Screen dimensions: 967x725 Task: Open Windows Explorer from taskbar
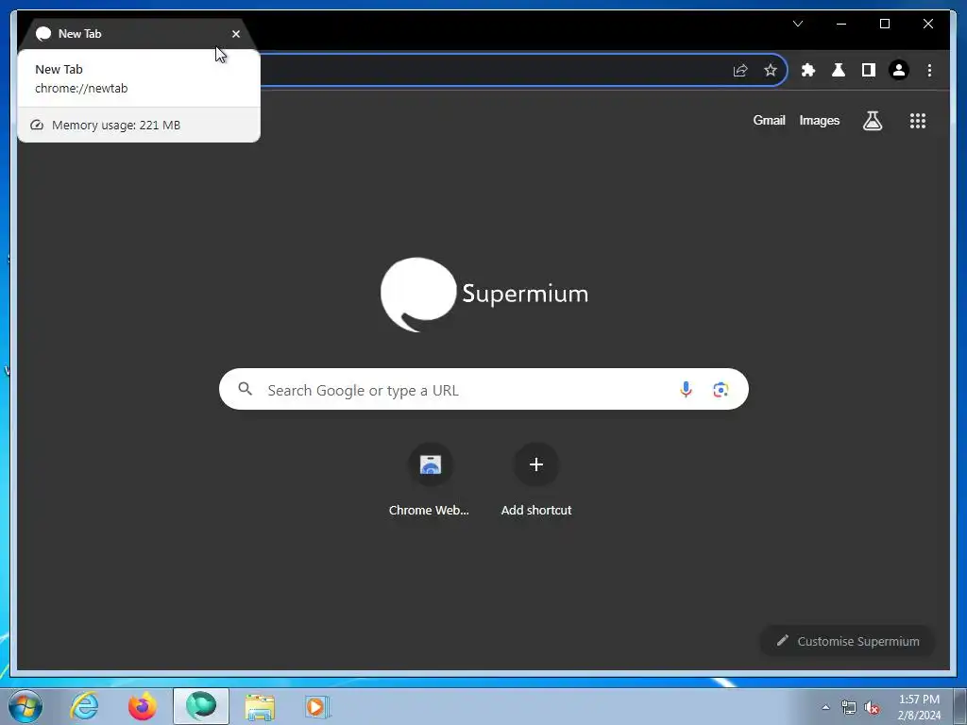point(261,706)
